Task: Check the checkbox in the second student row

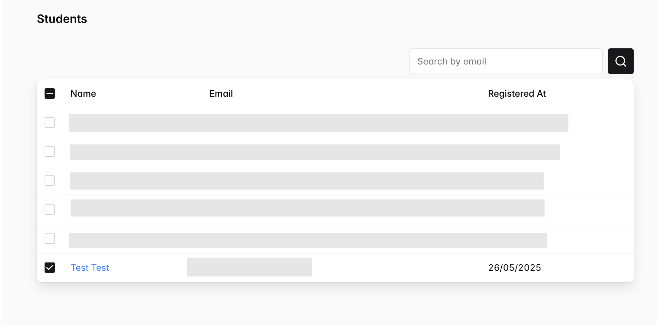Action: 50,152
